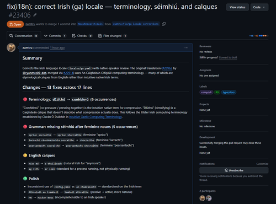Open the zumtru:fix/ga-locale-corrections branch link

[x=136, y=24]
